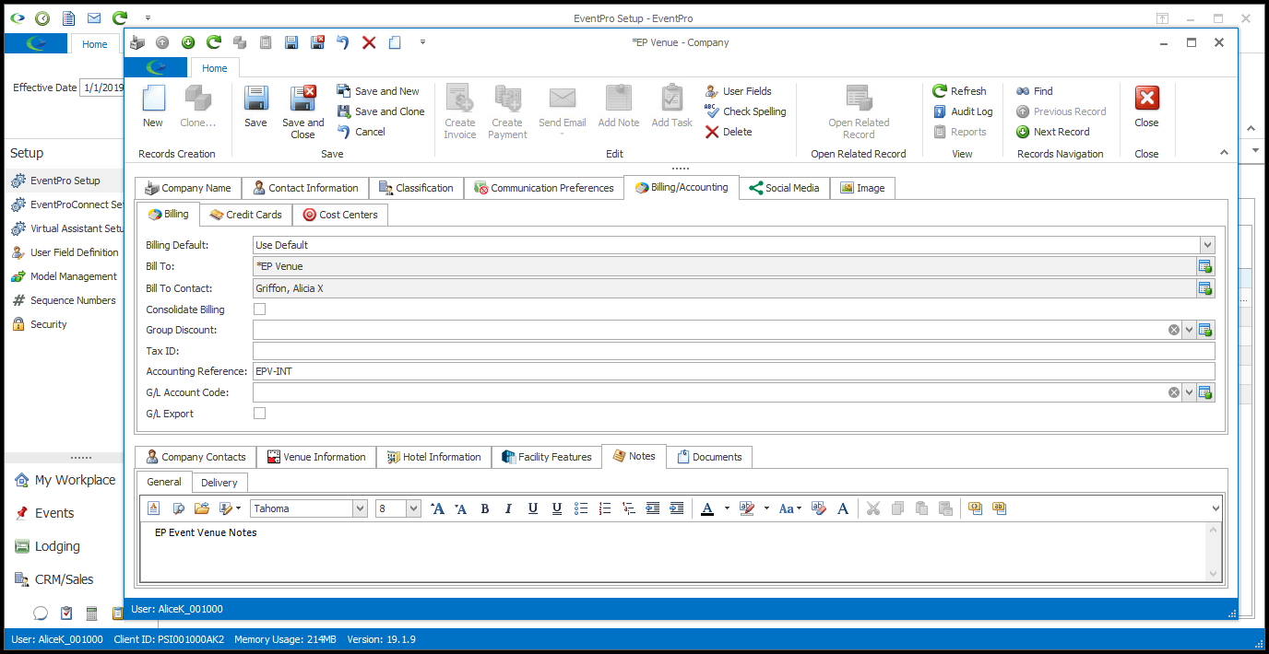Clear the G/L Account Code field value
The image size is (1269, 654).
tap(1174, 392)
